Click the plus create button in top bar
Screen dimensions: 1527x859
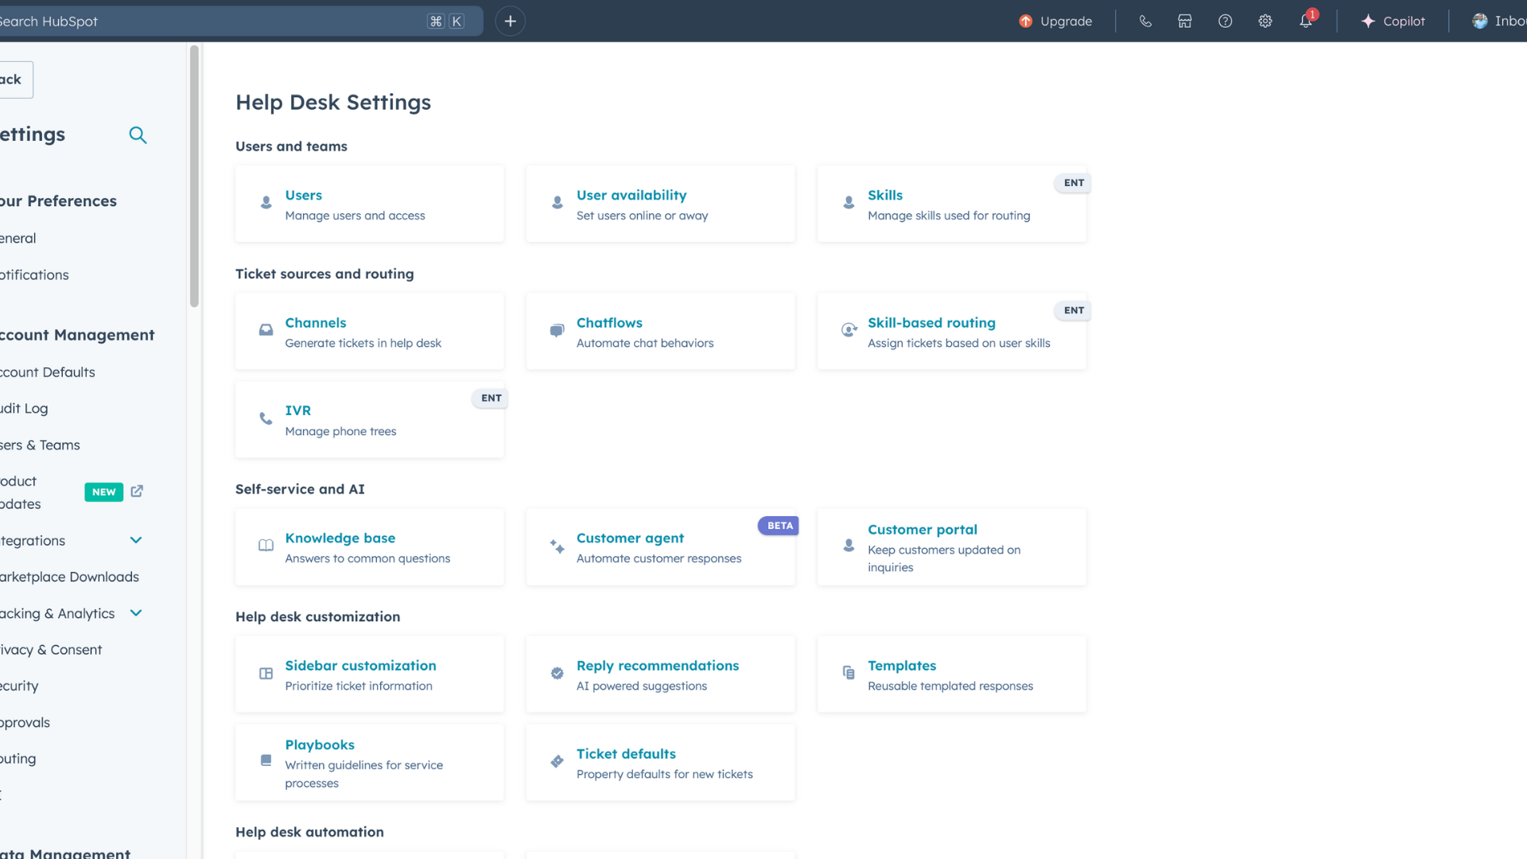tap(511, 21)
